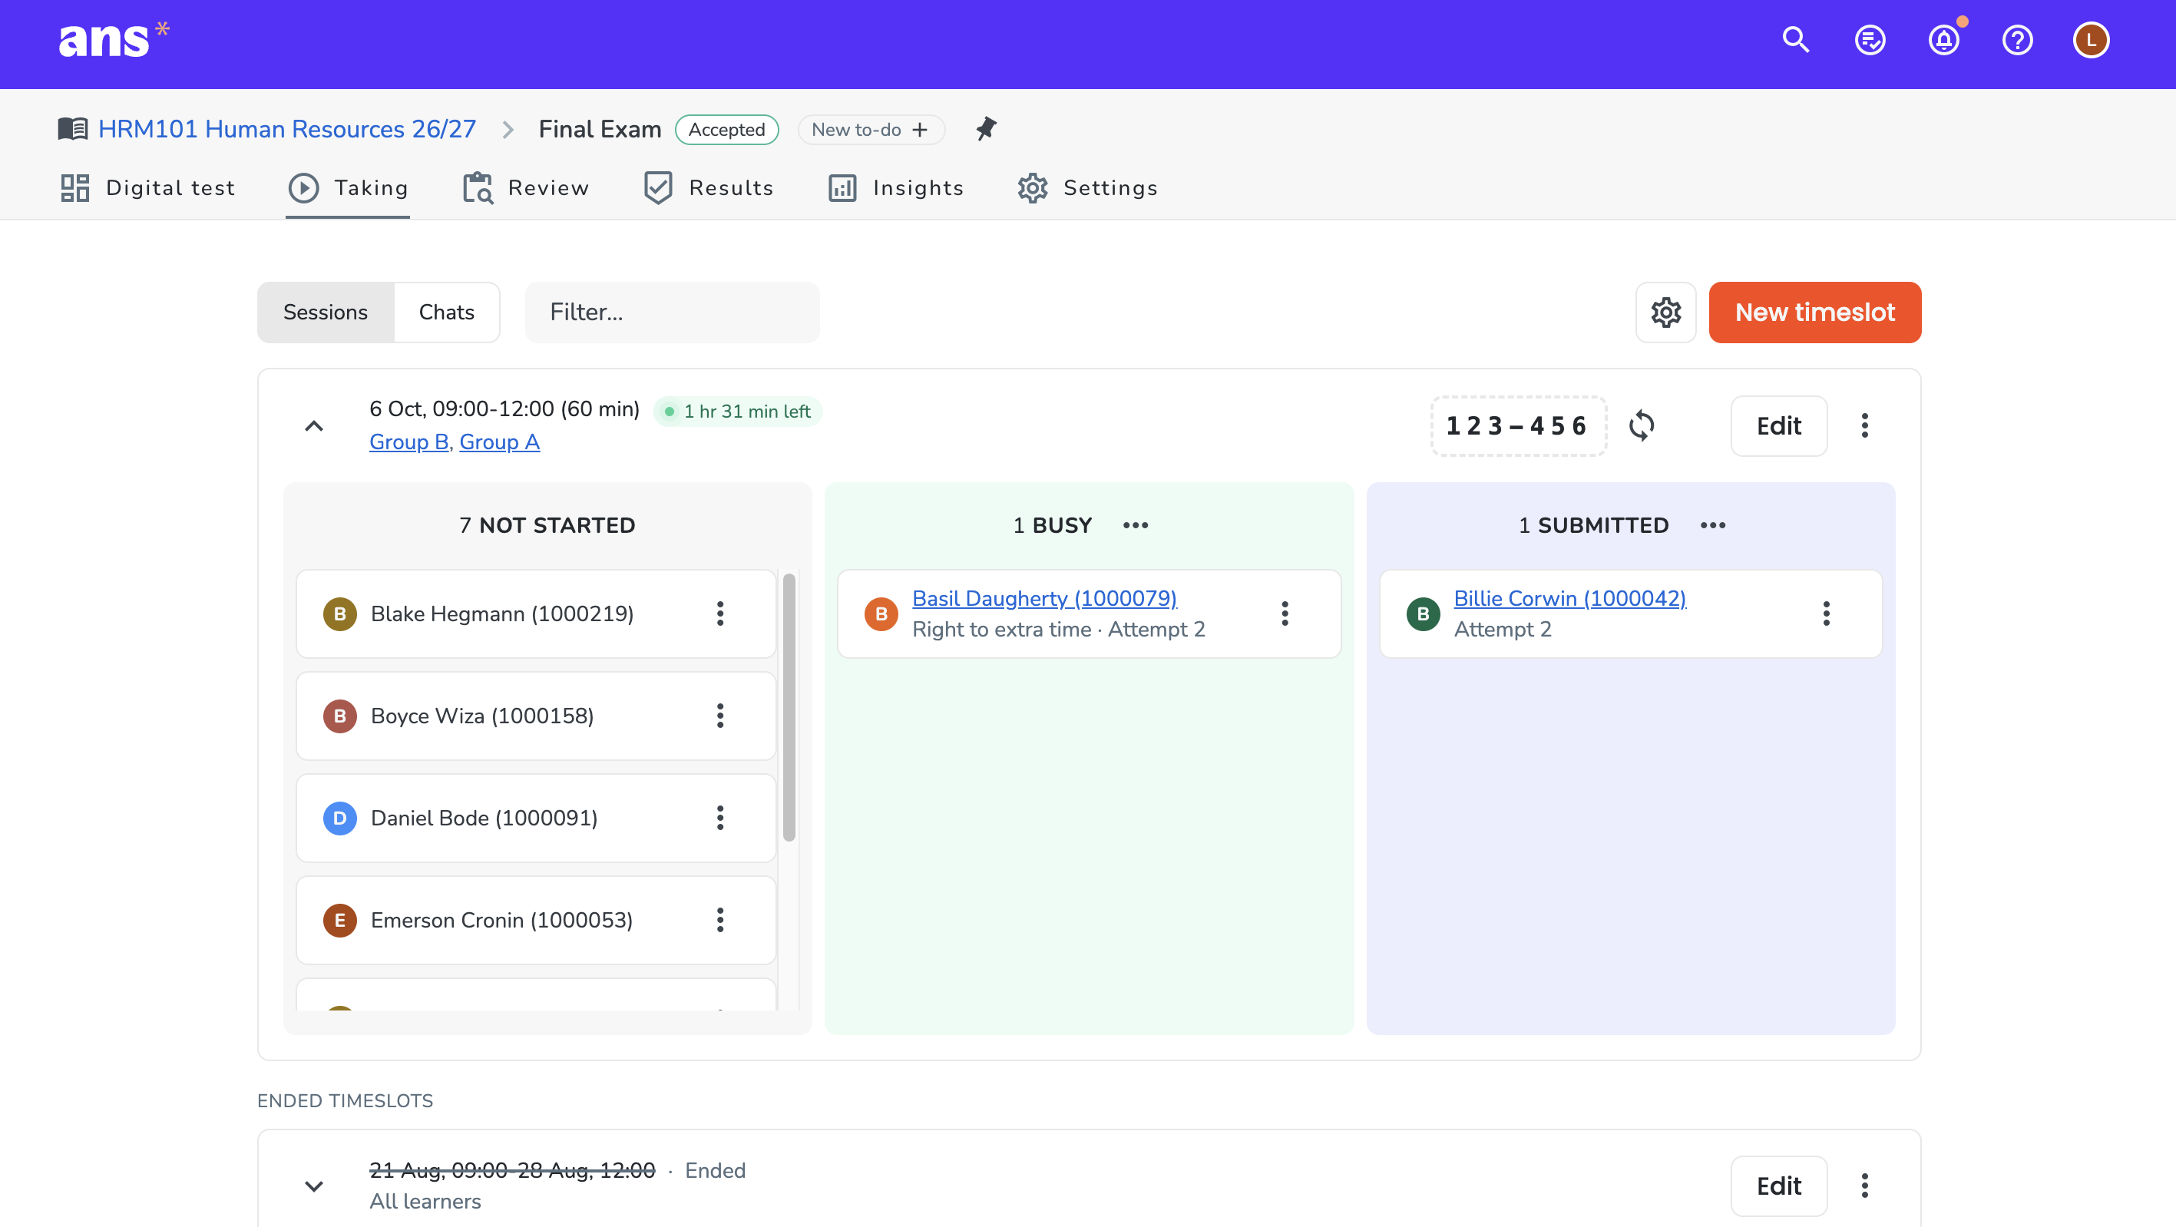The width and height of the screenshot is (2176, 1227).
Task: Create a New timeslot
Action: pos(1814,313)
